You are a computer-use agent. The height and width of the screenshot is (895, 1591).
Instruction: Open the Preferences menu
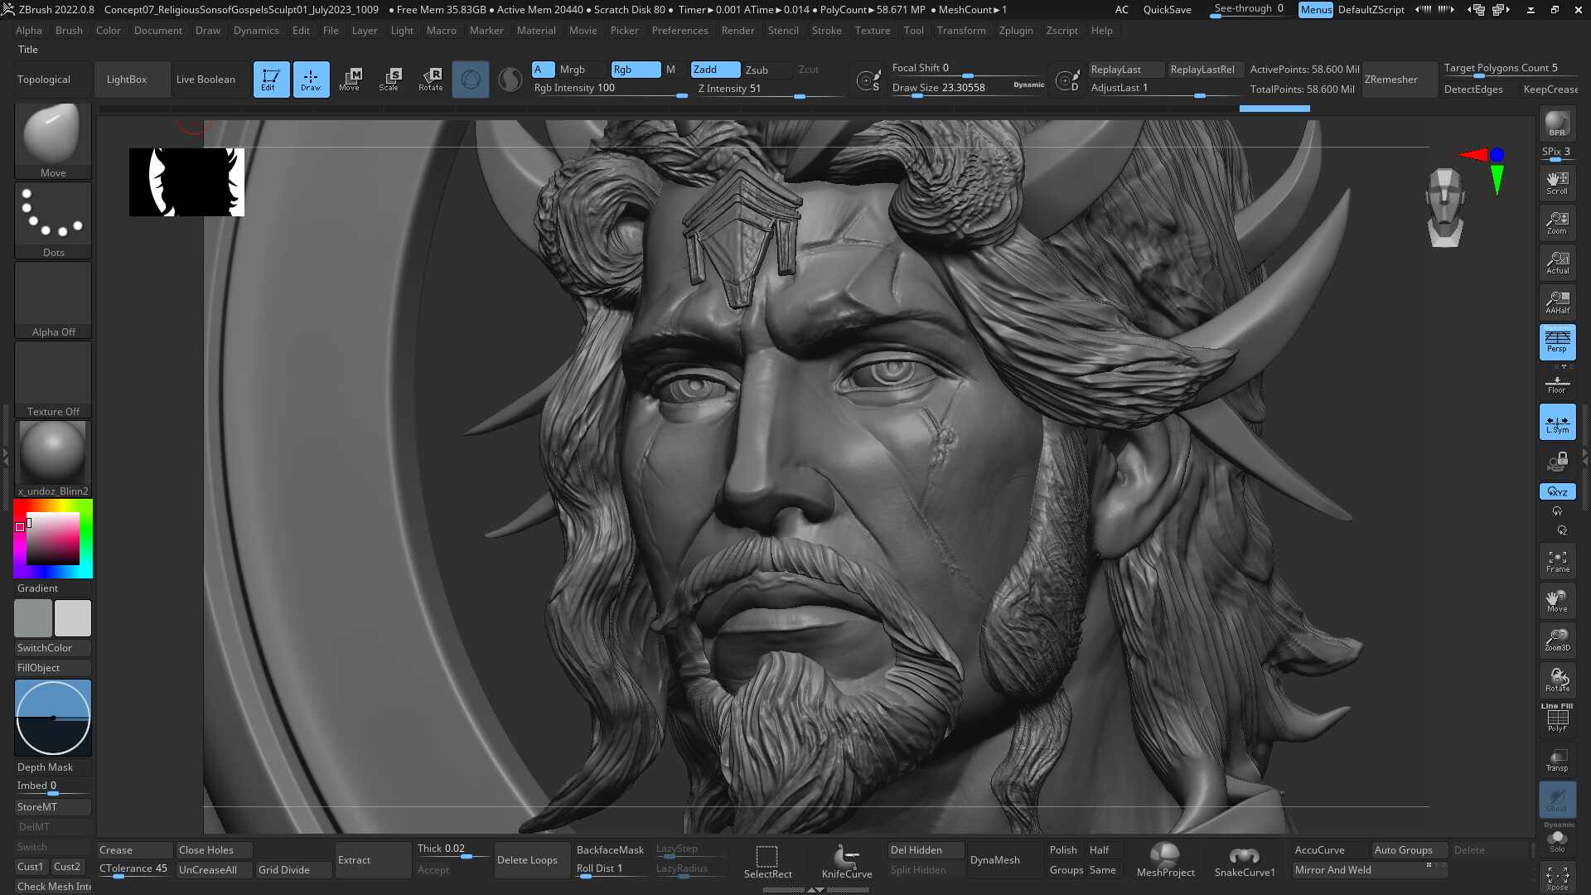tap(679, 31)
